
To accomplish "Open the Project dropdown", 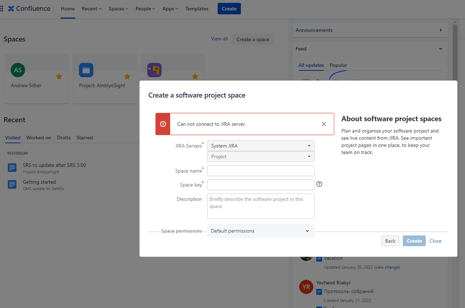I will (x=261, y=156).
